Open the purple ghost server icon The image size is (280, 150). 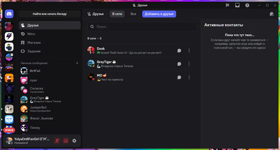pos(9,88)
